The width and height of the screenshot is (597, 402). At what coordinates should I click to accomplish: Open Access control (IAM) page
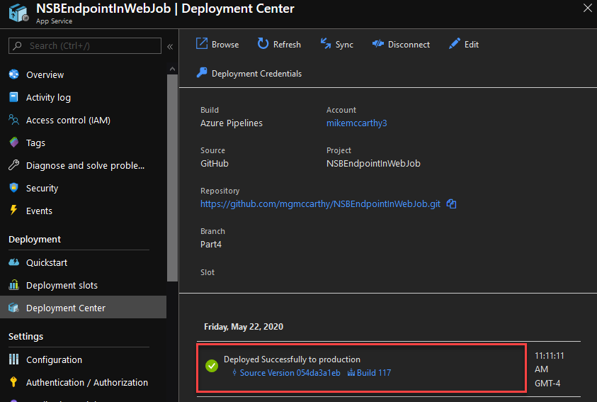click(68, 120)
